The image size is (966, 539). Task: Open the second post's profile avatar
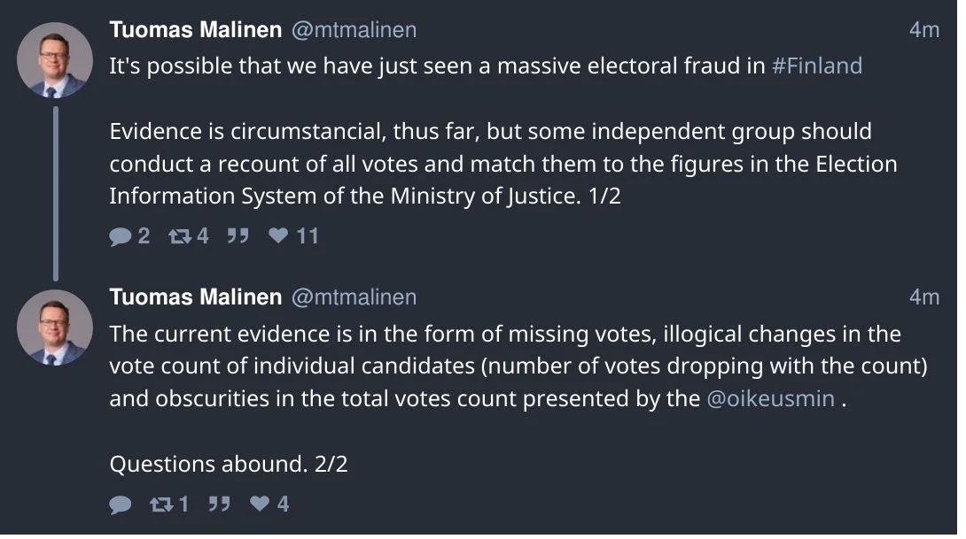[x=55, y=327]
